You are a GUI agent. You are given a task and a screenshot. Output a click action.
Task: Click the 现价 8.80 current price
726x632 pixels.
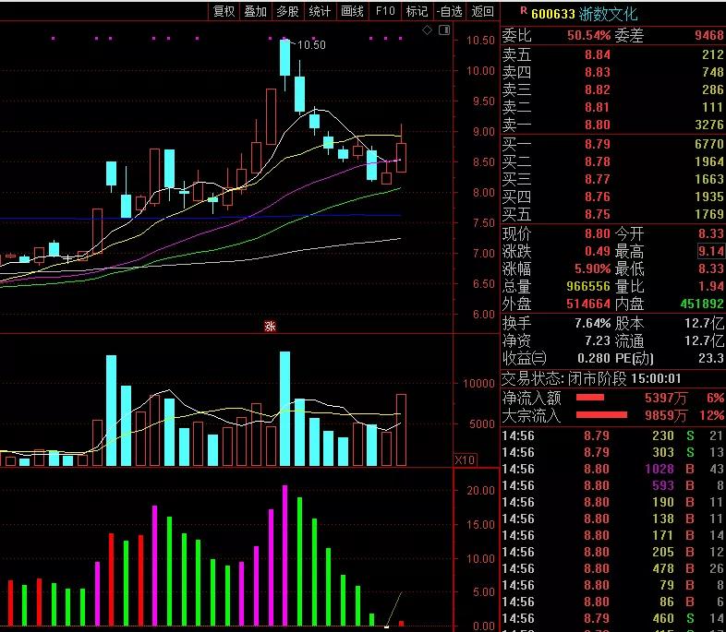pos(598,233)
